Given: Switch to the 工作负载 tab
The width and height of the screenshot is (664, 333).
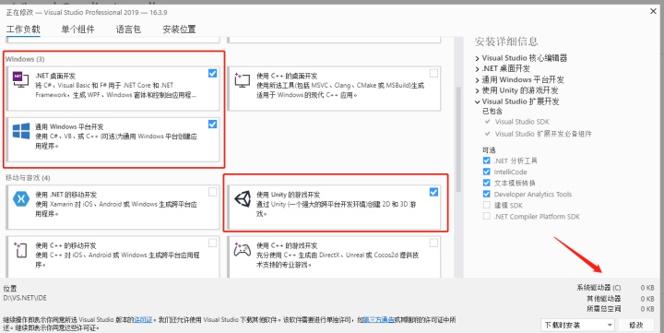Looking at the screenshot, I should pyautogui.click(x=23, y=30).
